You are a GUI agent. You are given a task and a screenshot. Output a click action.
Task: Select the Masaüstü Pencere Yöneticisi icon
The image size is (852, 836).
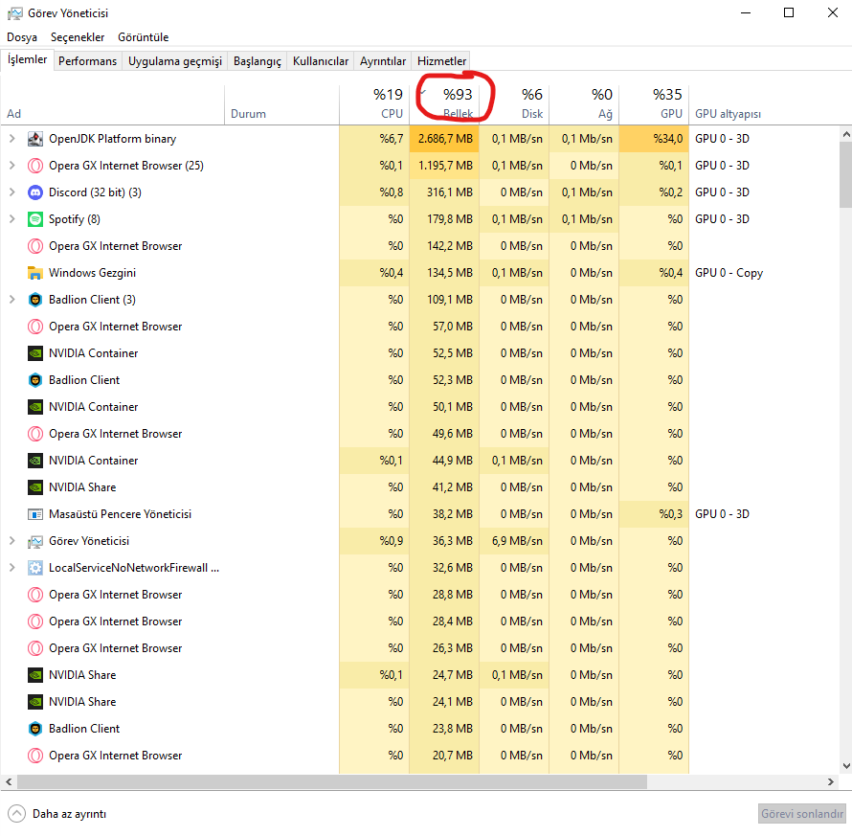click(35, 514)
